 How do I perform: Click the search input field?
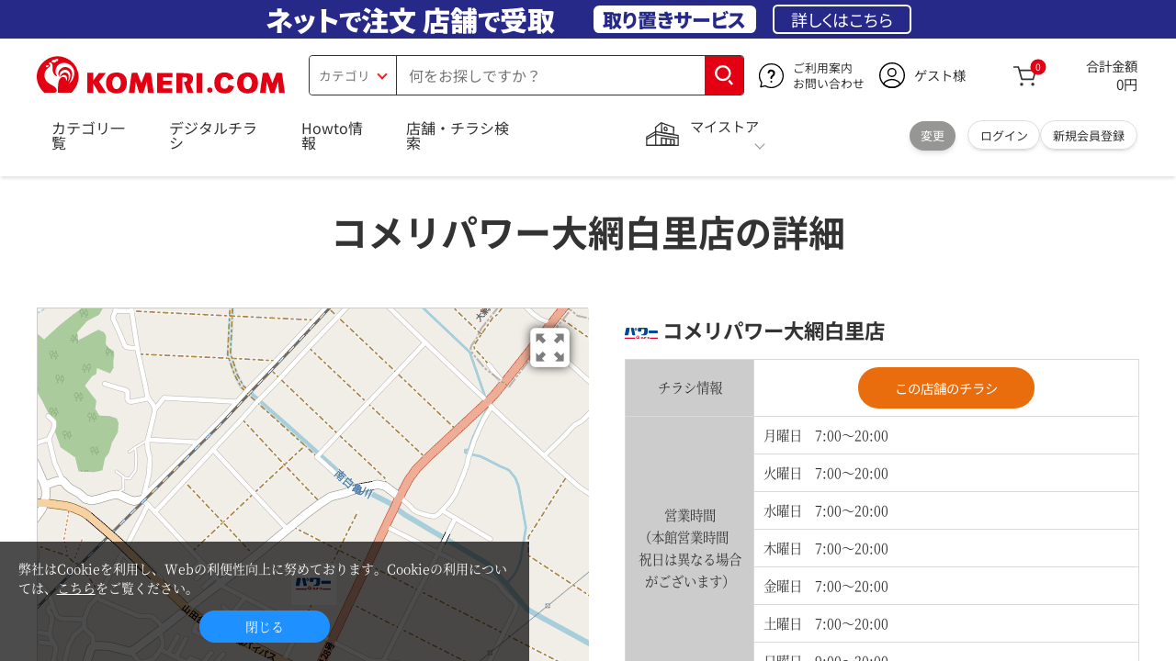pyautogui.click(x=549, y=75)
